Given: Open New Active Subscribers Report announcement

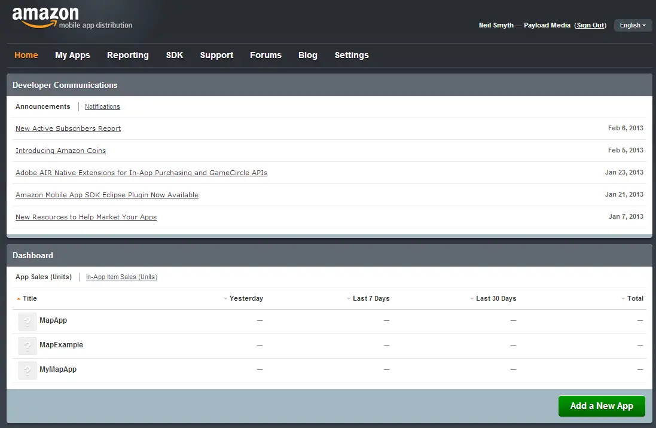Looking at the screenshot, I should coord(68,129).
